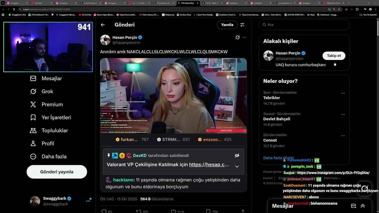379x213 pixels.
Task: Open the browser tab search dropdown
Action: [x=3, y=3]
